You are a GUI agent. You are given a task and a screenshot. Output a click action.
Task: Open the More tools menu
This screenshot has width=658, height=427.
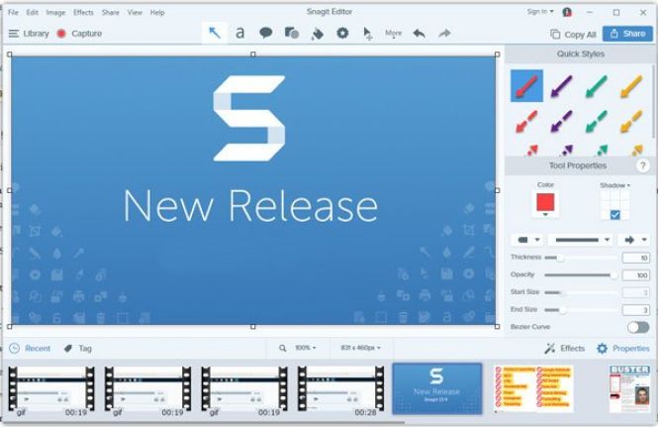[x=393, y=34]
